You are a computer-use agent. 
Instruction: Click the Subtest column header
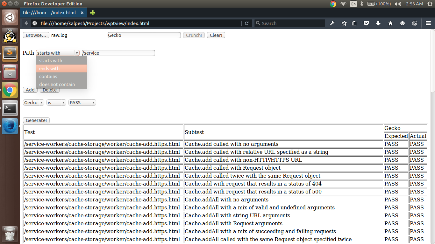283,132
